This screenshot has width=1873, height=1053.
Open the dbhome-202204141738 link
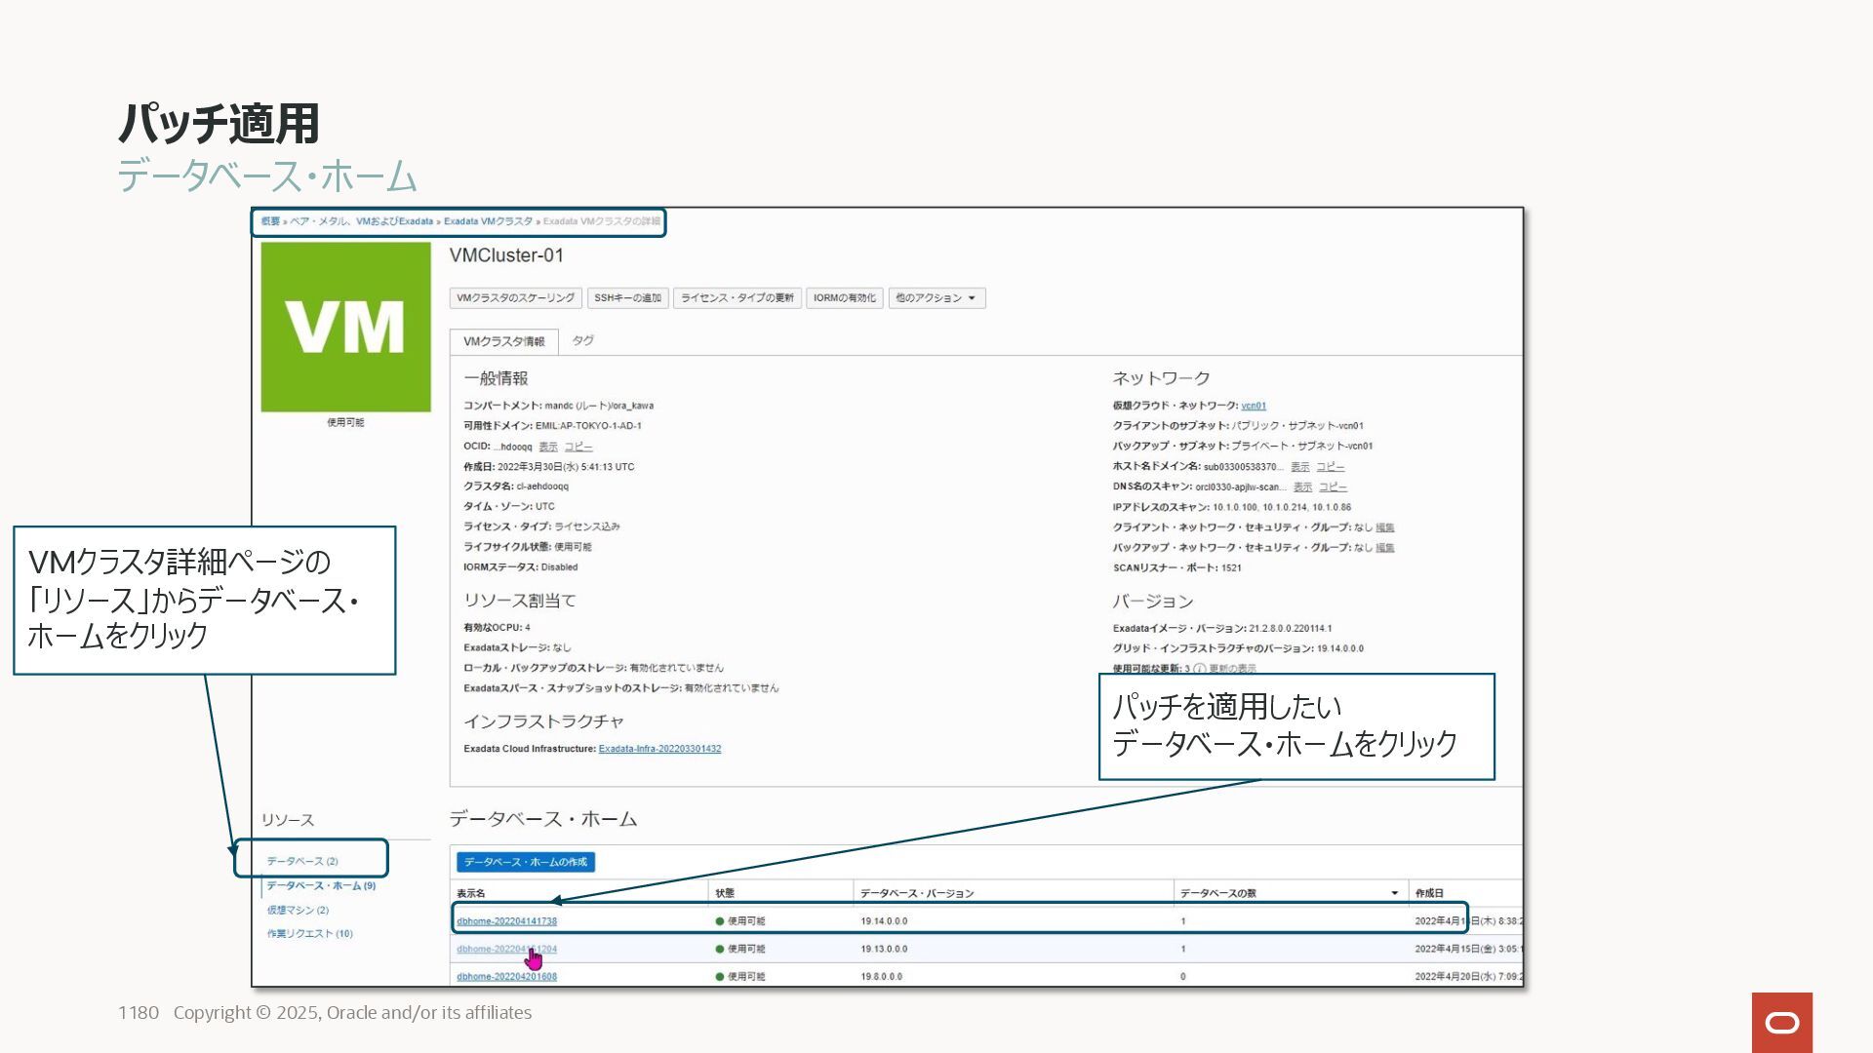(506, 921)
